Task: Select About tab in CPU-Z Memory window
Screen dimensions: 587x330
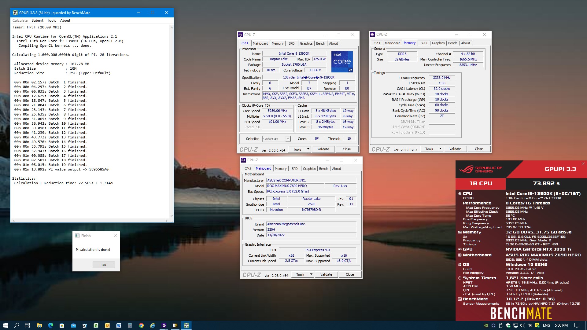Action: tap(466, 43)
